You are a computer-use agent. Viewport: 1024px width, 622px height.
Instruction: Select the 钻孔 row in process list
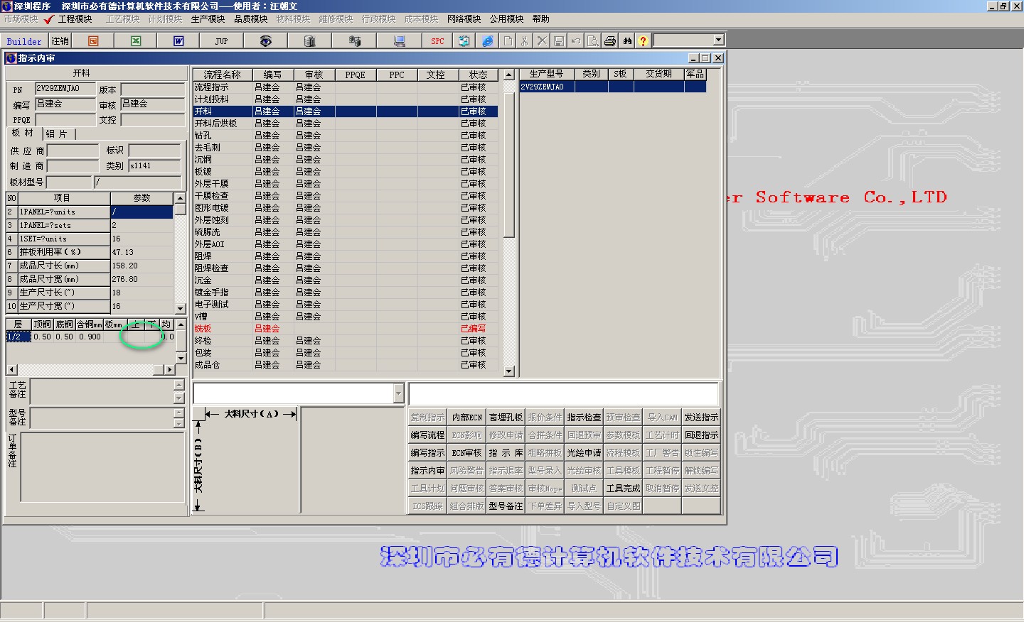345,136
